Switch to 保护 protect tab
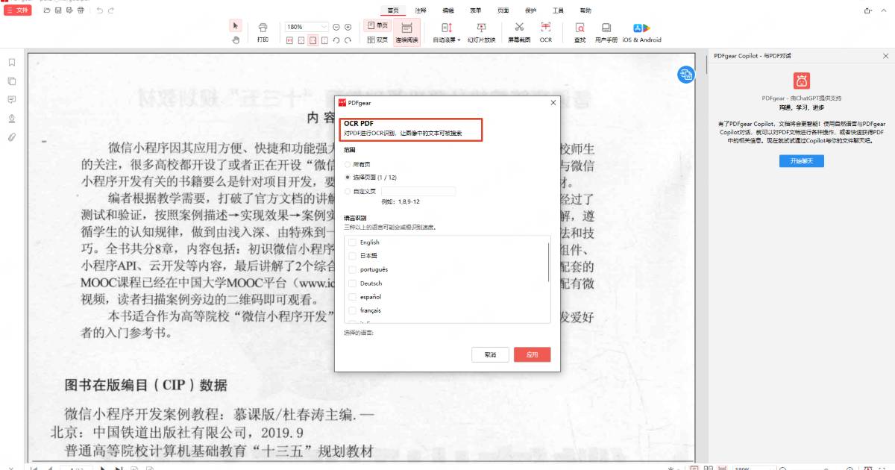This screenshot has height=470, width=895. pyautogui.click(x=531, y=10)
